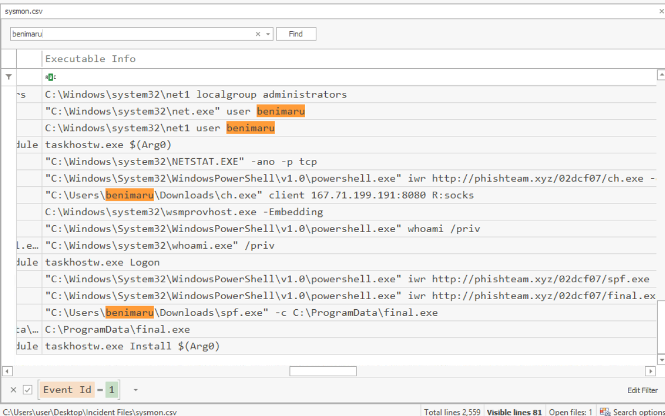Select the whoami.exe /priv row
665x416 pixels.
(349, 245)
